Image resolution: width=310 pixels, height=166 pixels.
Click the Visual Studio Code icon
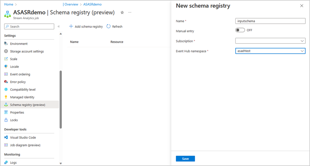tap(6, 137)
